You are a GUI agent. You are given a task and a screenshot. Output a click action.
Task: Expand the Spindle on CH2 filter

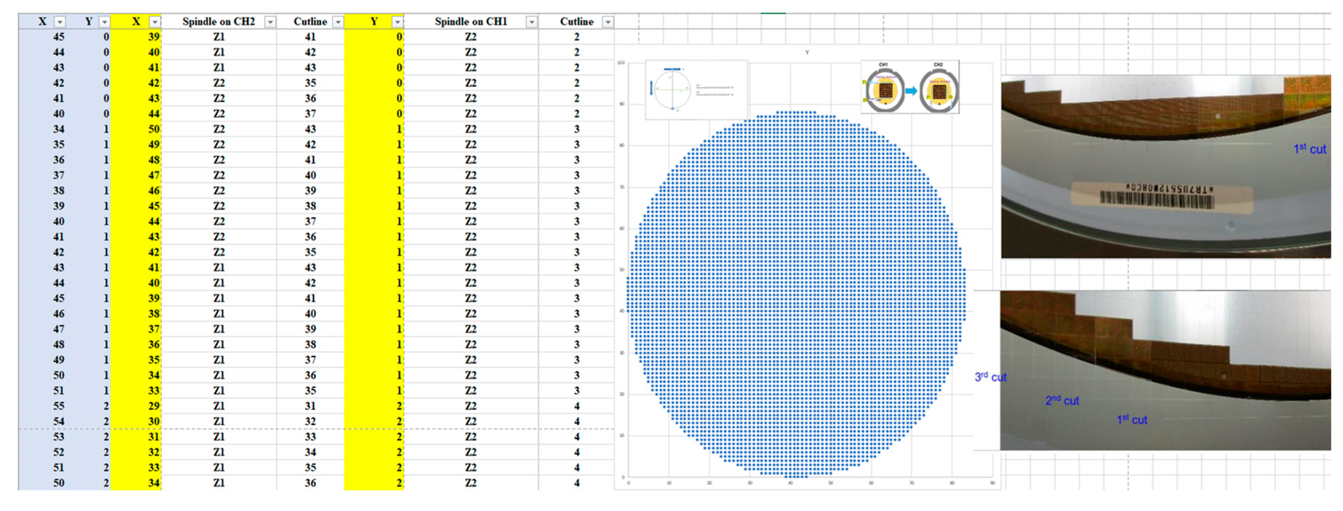click(x=270, y=22)
